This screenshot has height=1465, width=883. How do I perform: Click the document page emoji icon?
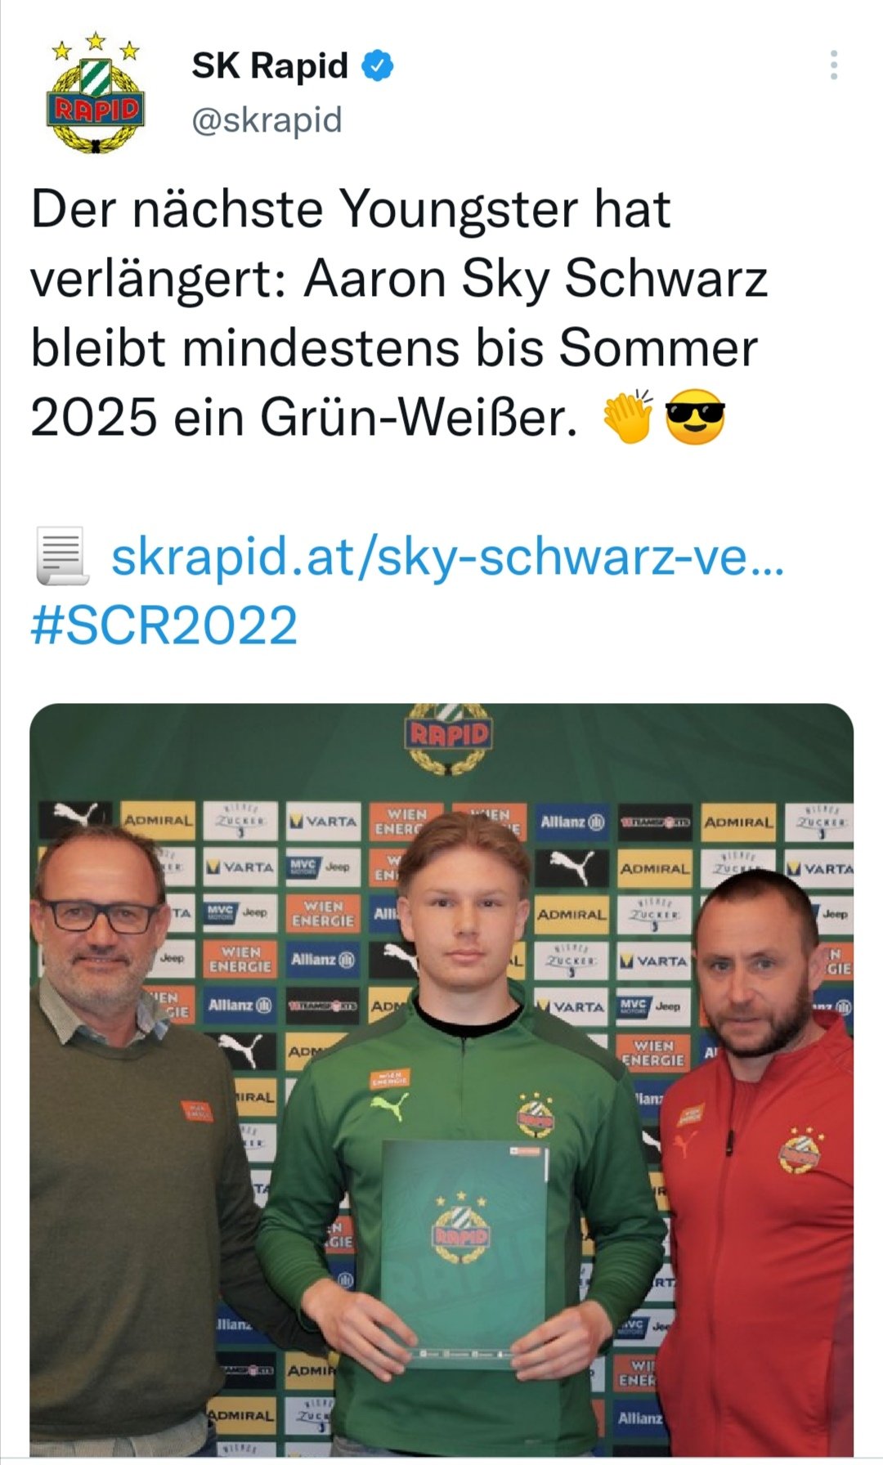tap(62, 557)
